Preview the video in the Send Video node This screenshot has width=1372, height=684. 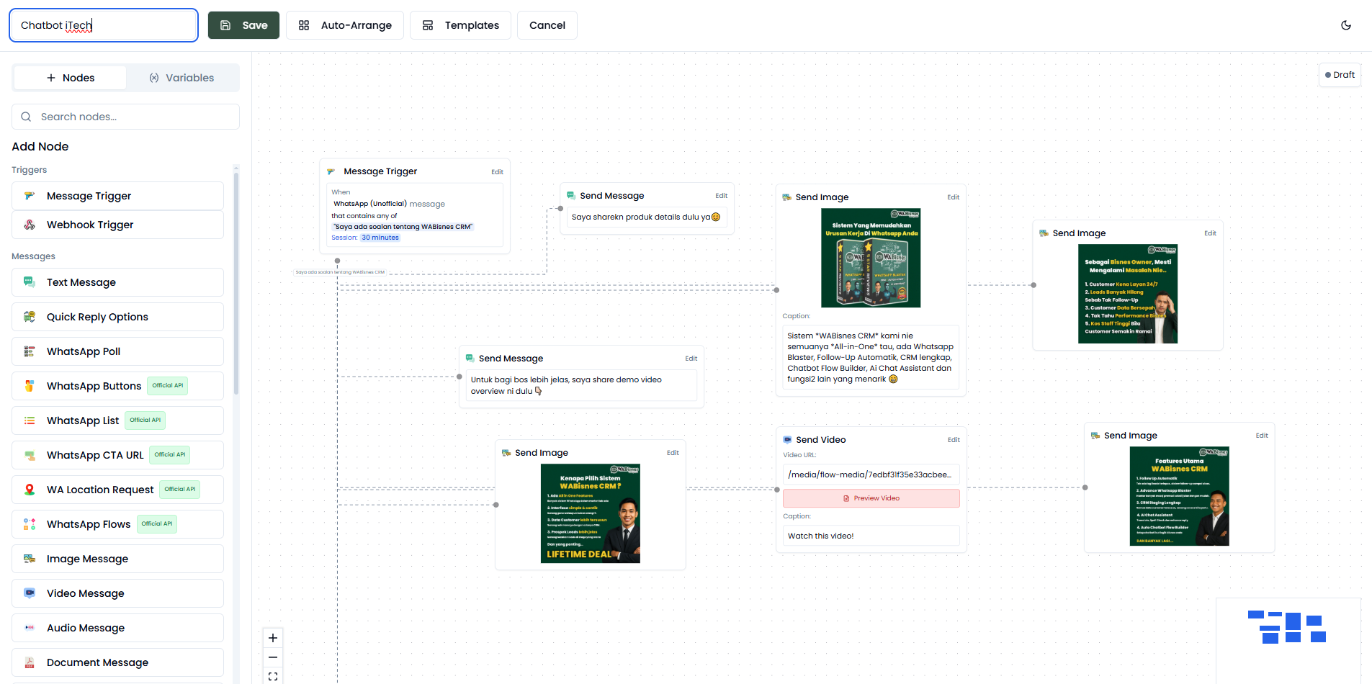871,498
